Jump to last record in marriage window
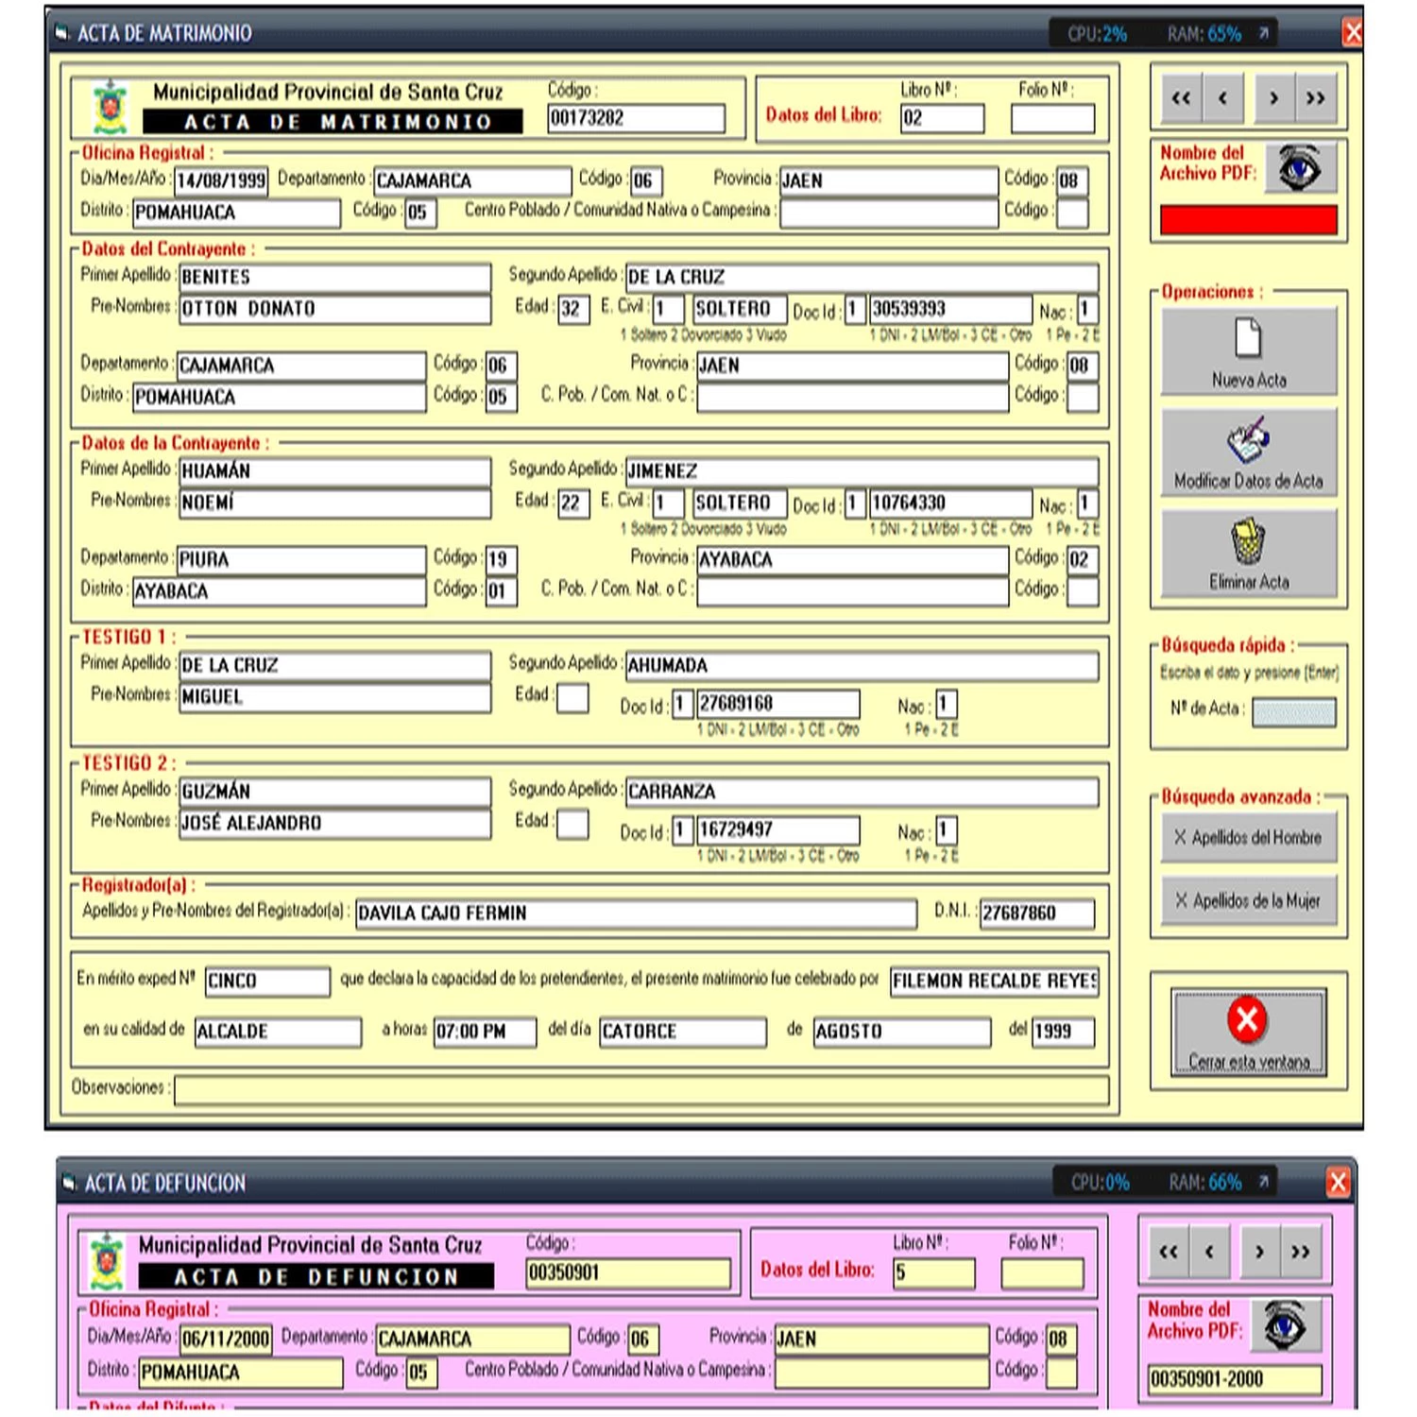 (1316, 98)
